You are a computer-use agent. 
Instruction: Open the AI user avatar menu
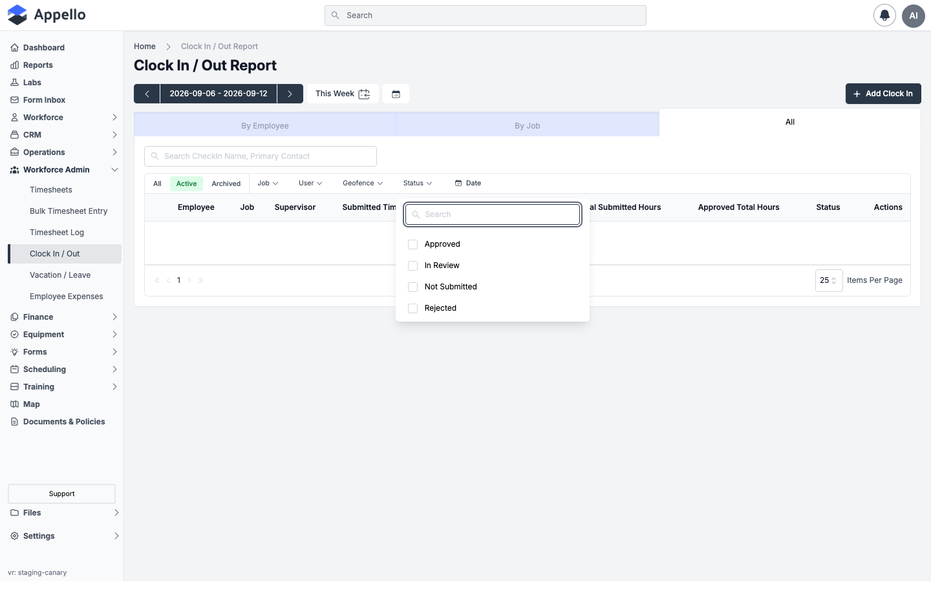[914, 16]
